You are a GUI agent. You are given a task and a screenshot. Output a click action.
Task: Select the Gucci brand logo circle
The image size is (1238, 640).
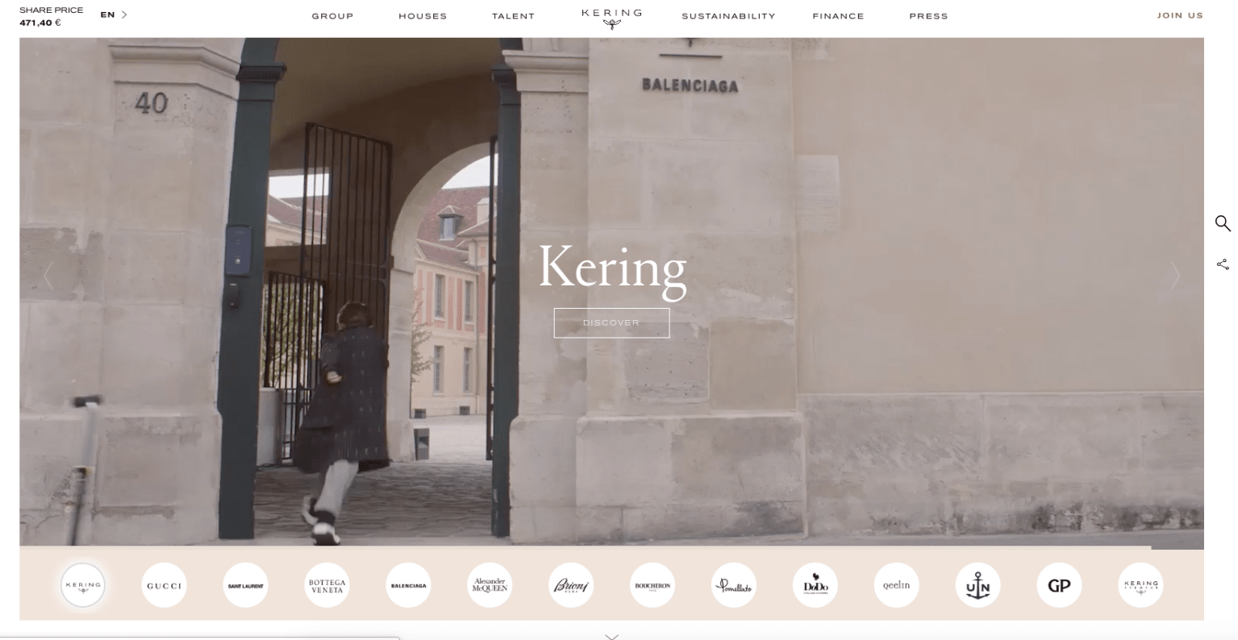(165, 585)
